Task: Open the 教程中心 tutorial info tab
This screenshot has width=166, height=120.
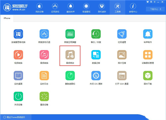Action: coord(133,8)
